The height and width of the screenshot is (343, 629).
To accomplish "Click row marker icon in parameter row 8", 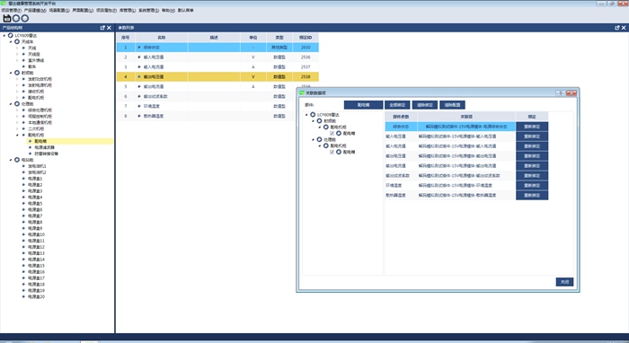I will click(139, 116).
